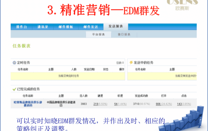
Task: Click the 人数 column header
Action: (x=74, y=69)
